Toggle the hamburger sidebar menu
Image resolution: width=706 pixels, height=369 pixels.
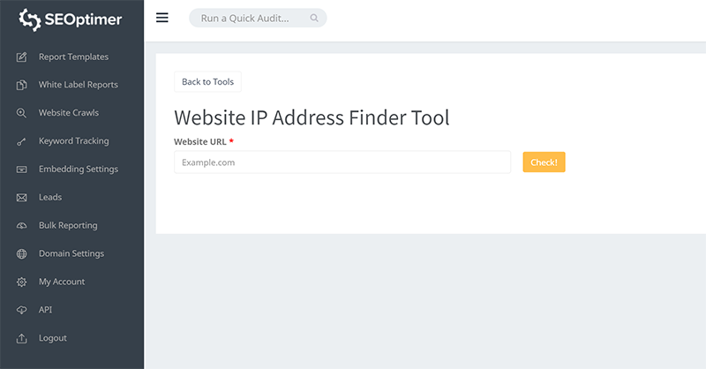click(162, 18)
